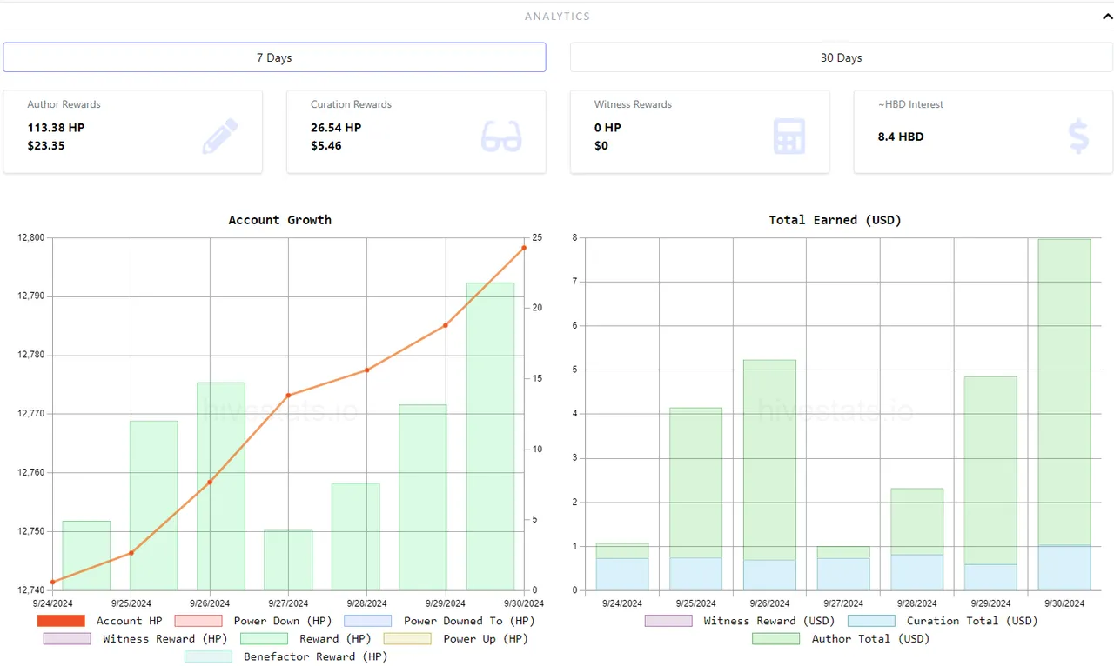Viewport: 1114px width, 666px height.
Task: Toggle the Witness Reward (HP) legend swatch
Action: [x=67, y=639]
